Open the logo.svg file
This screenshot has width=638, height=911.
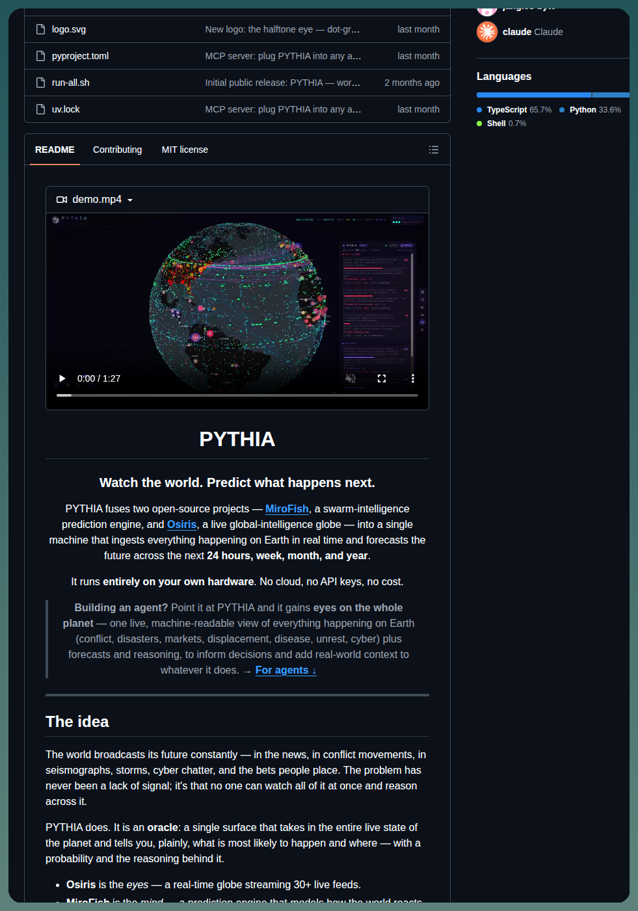click(68, 29)
